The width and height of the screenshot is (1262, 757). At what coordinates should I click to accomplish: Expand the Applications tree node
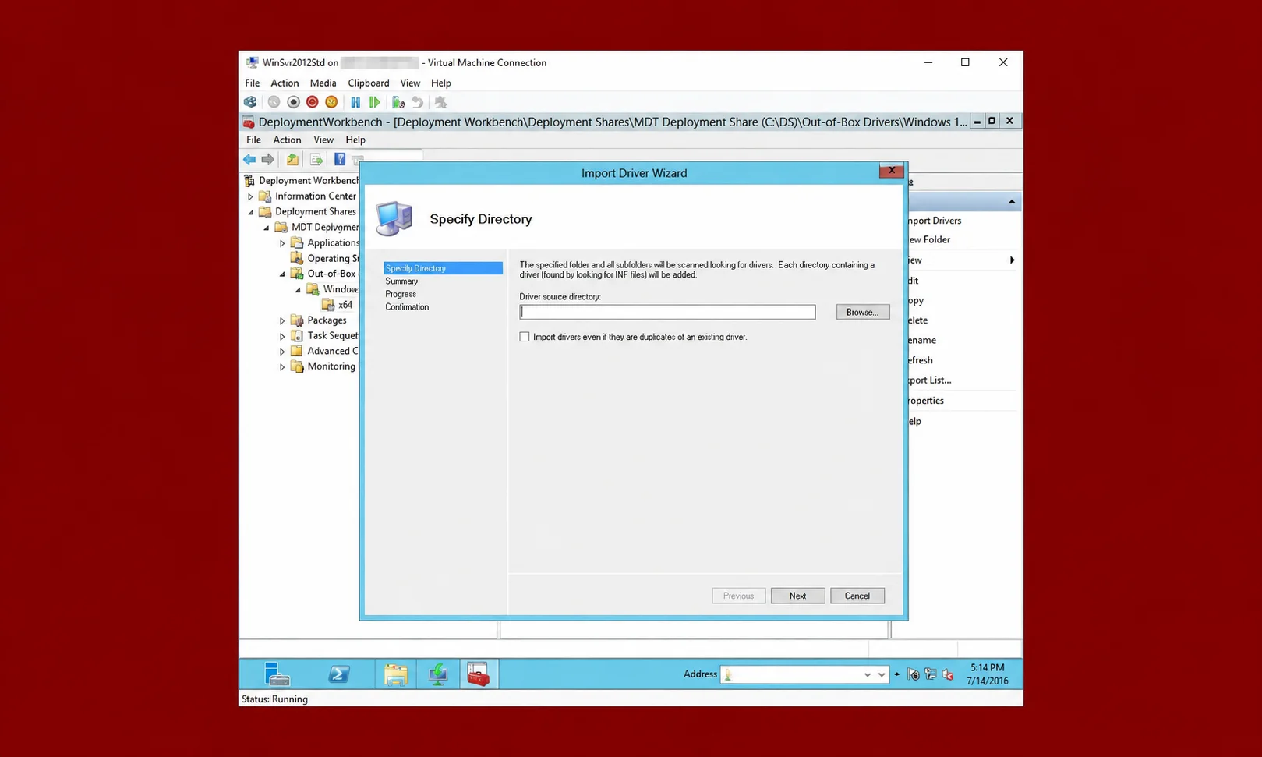(x=282, y=243)
